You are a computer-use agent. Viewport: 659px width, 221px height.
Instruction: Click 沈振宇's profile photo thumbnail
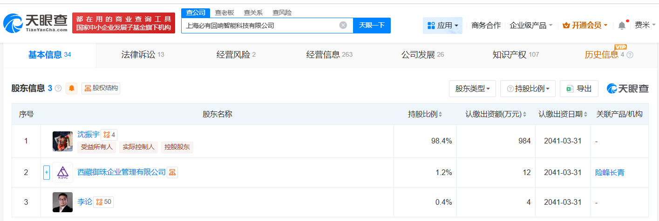coord(63,141)
